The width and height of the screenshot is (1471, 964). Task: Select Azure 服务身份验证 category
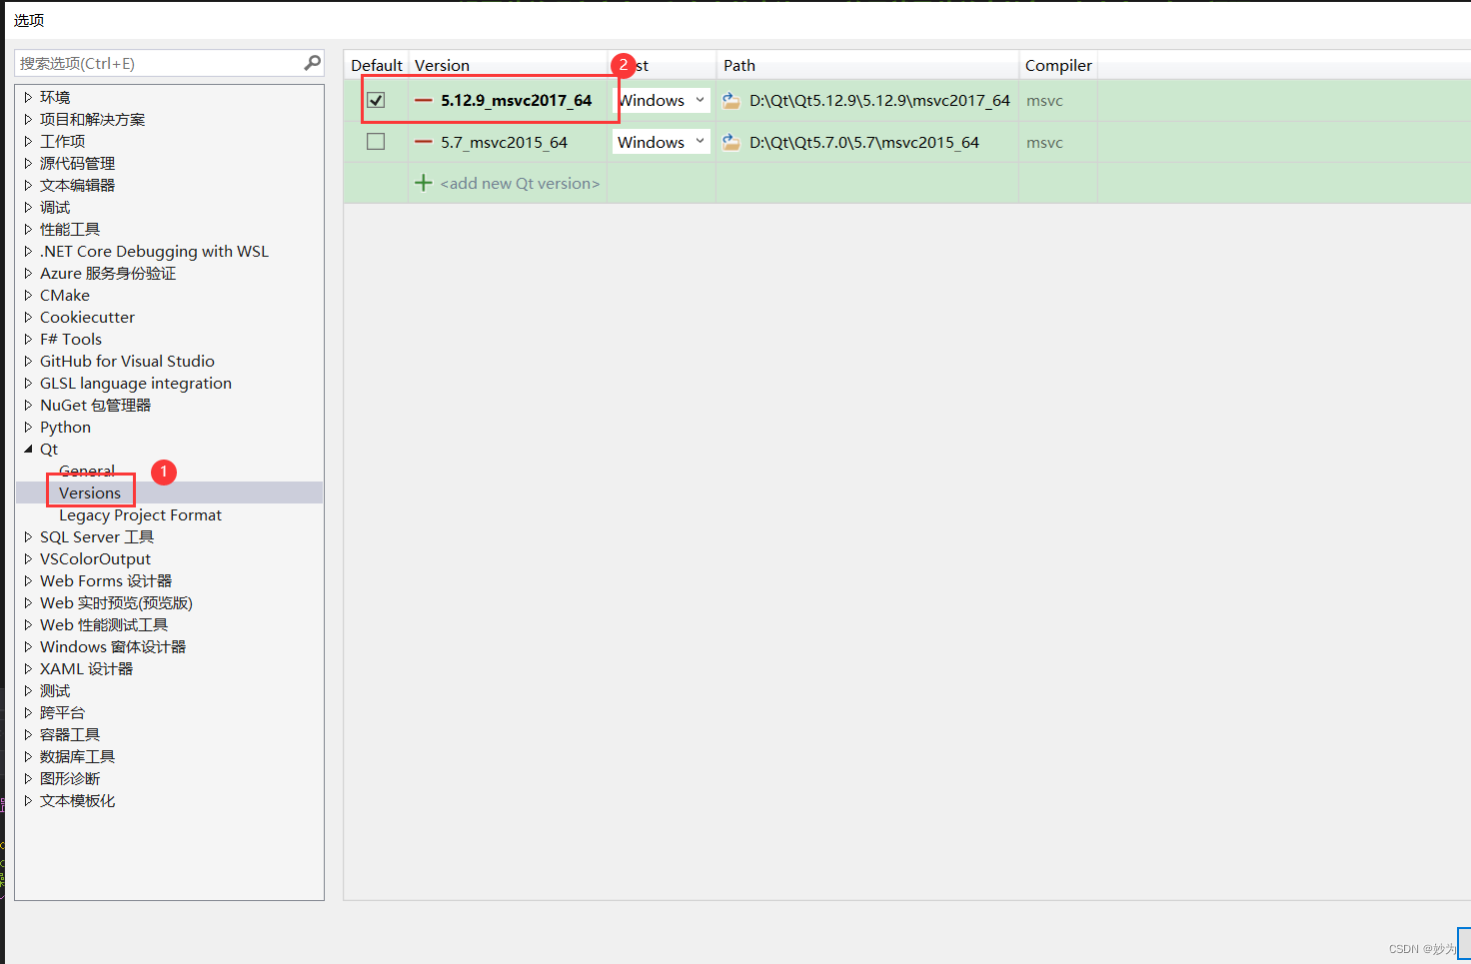coord(108,273)
